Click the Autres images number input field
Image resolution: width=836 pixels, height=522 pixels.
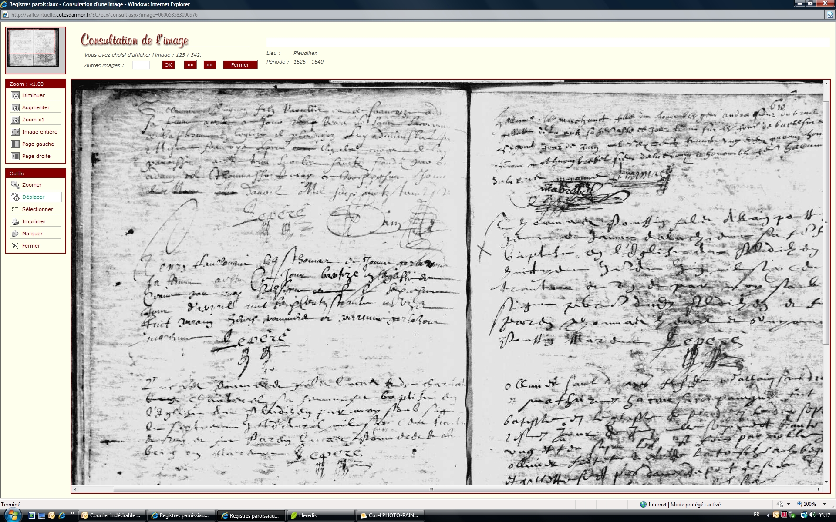pyautogui.click(x=141, y=65)
